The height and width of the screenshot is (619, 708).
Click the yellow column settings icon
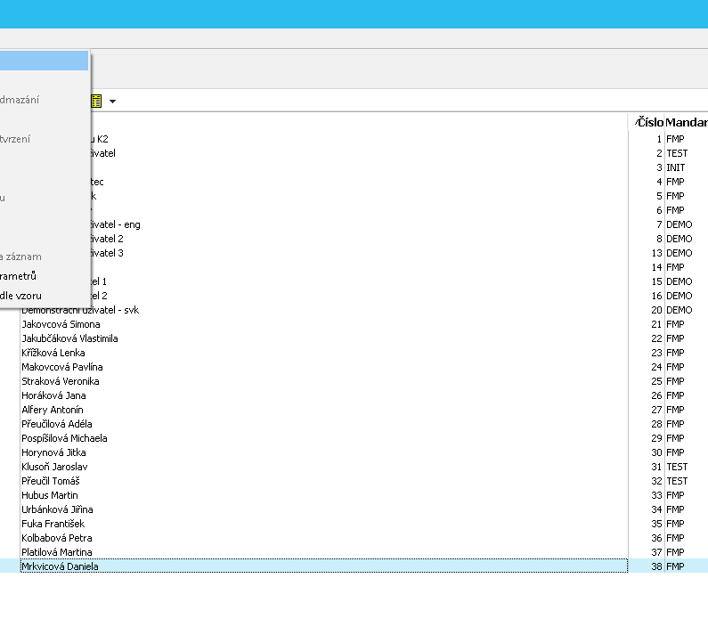[x=96, y=102]
